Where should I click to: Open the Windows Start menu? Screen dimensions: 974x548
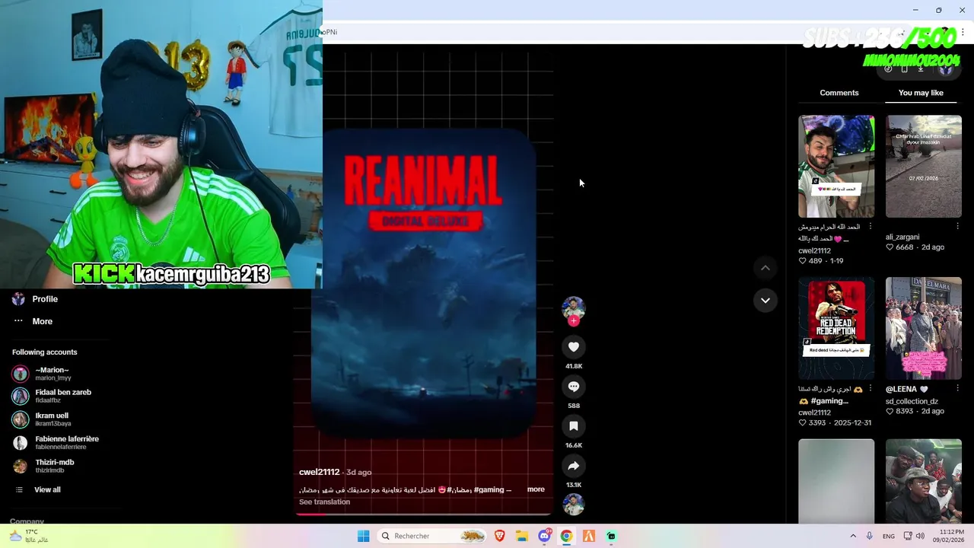pyautogui.click(x=364, y=536)
